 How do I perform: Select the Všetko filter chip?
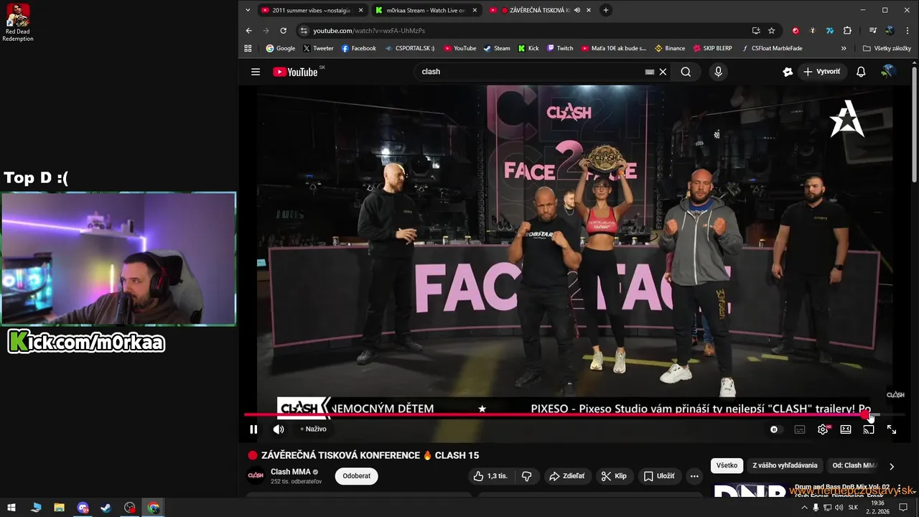727,465
